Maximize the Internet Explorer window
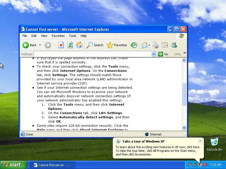Image resolution: width=226 pixels, height=169 pixels. 177,29
